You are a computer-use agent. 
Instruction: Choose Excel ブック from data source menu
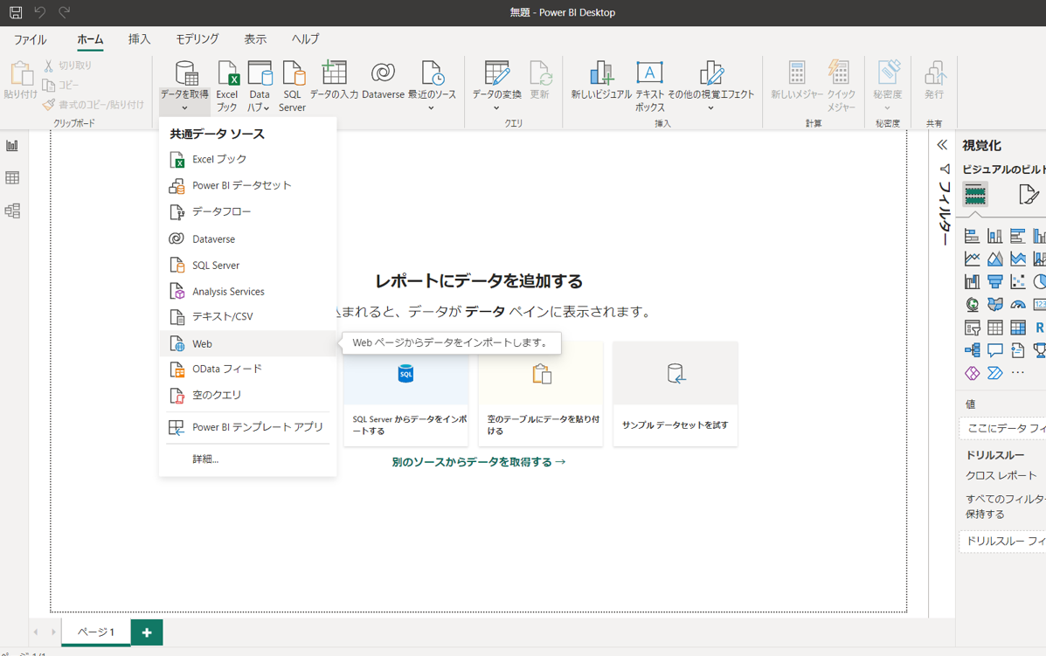[x=247, y=159]
